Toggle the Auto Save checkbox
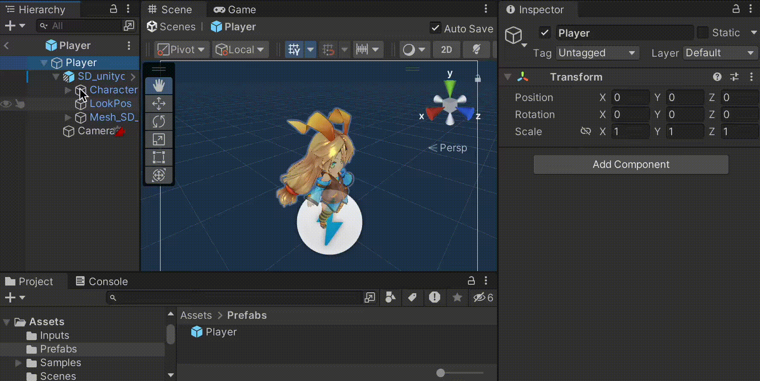Screen dimensions: 760x381 pos(435,28)
